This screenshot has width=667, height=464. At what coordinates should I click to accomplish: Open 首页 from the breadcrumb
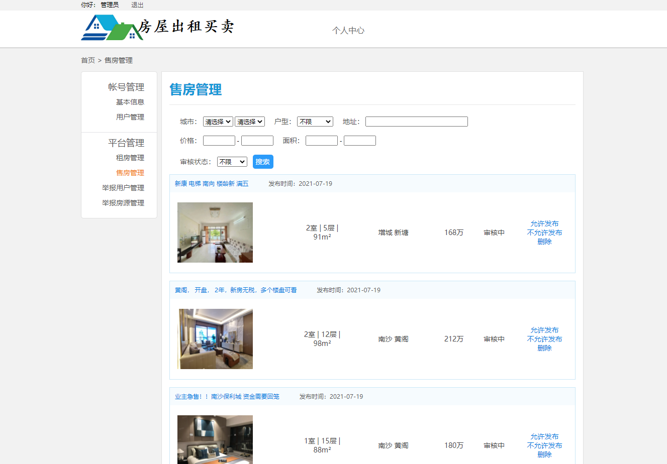(x=87, y=60)
